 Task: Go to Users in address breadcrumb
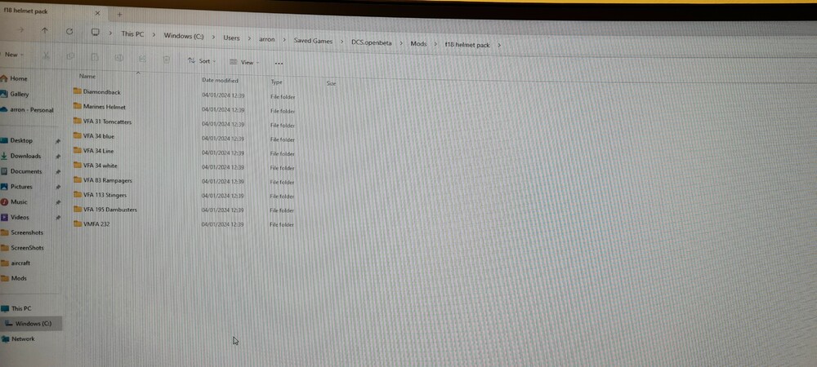(x=231, y=38)
